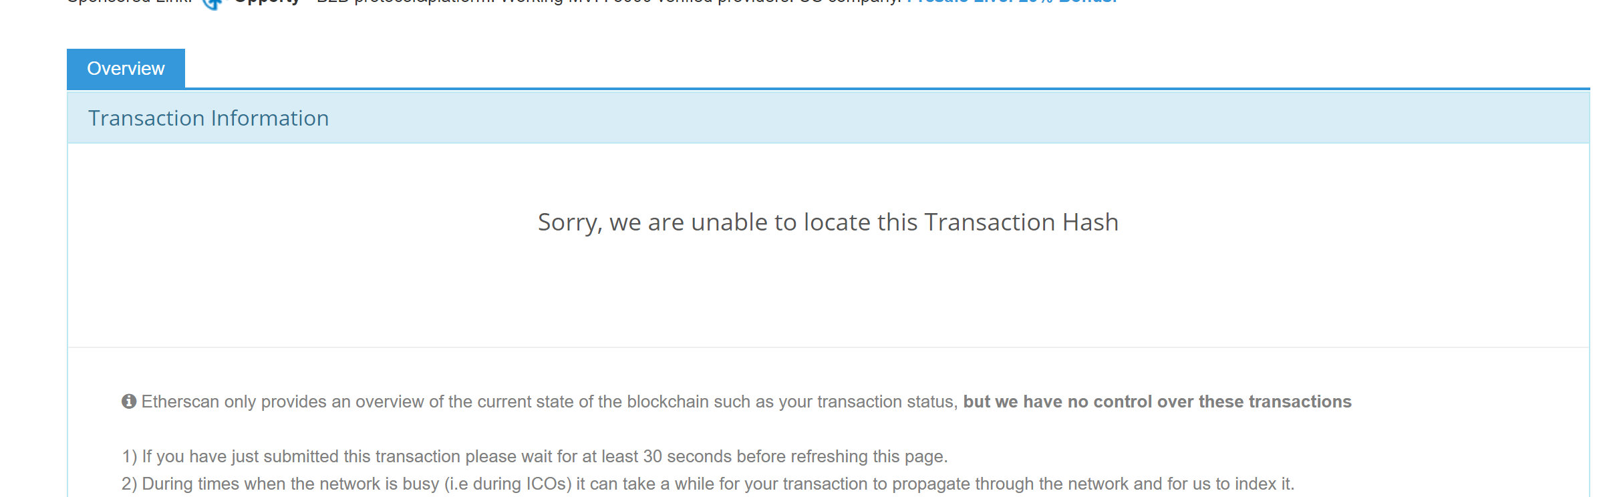Click the Etherscan overview notice sentence
The width and height of the screenshot is (1615, 497).
click(548, 401)
